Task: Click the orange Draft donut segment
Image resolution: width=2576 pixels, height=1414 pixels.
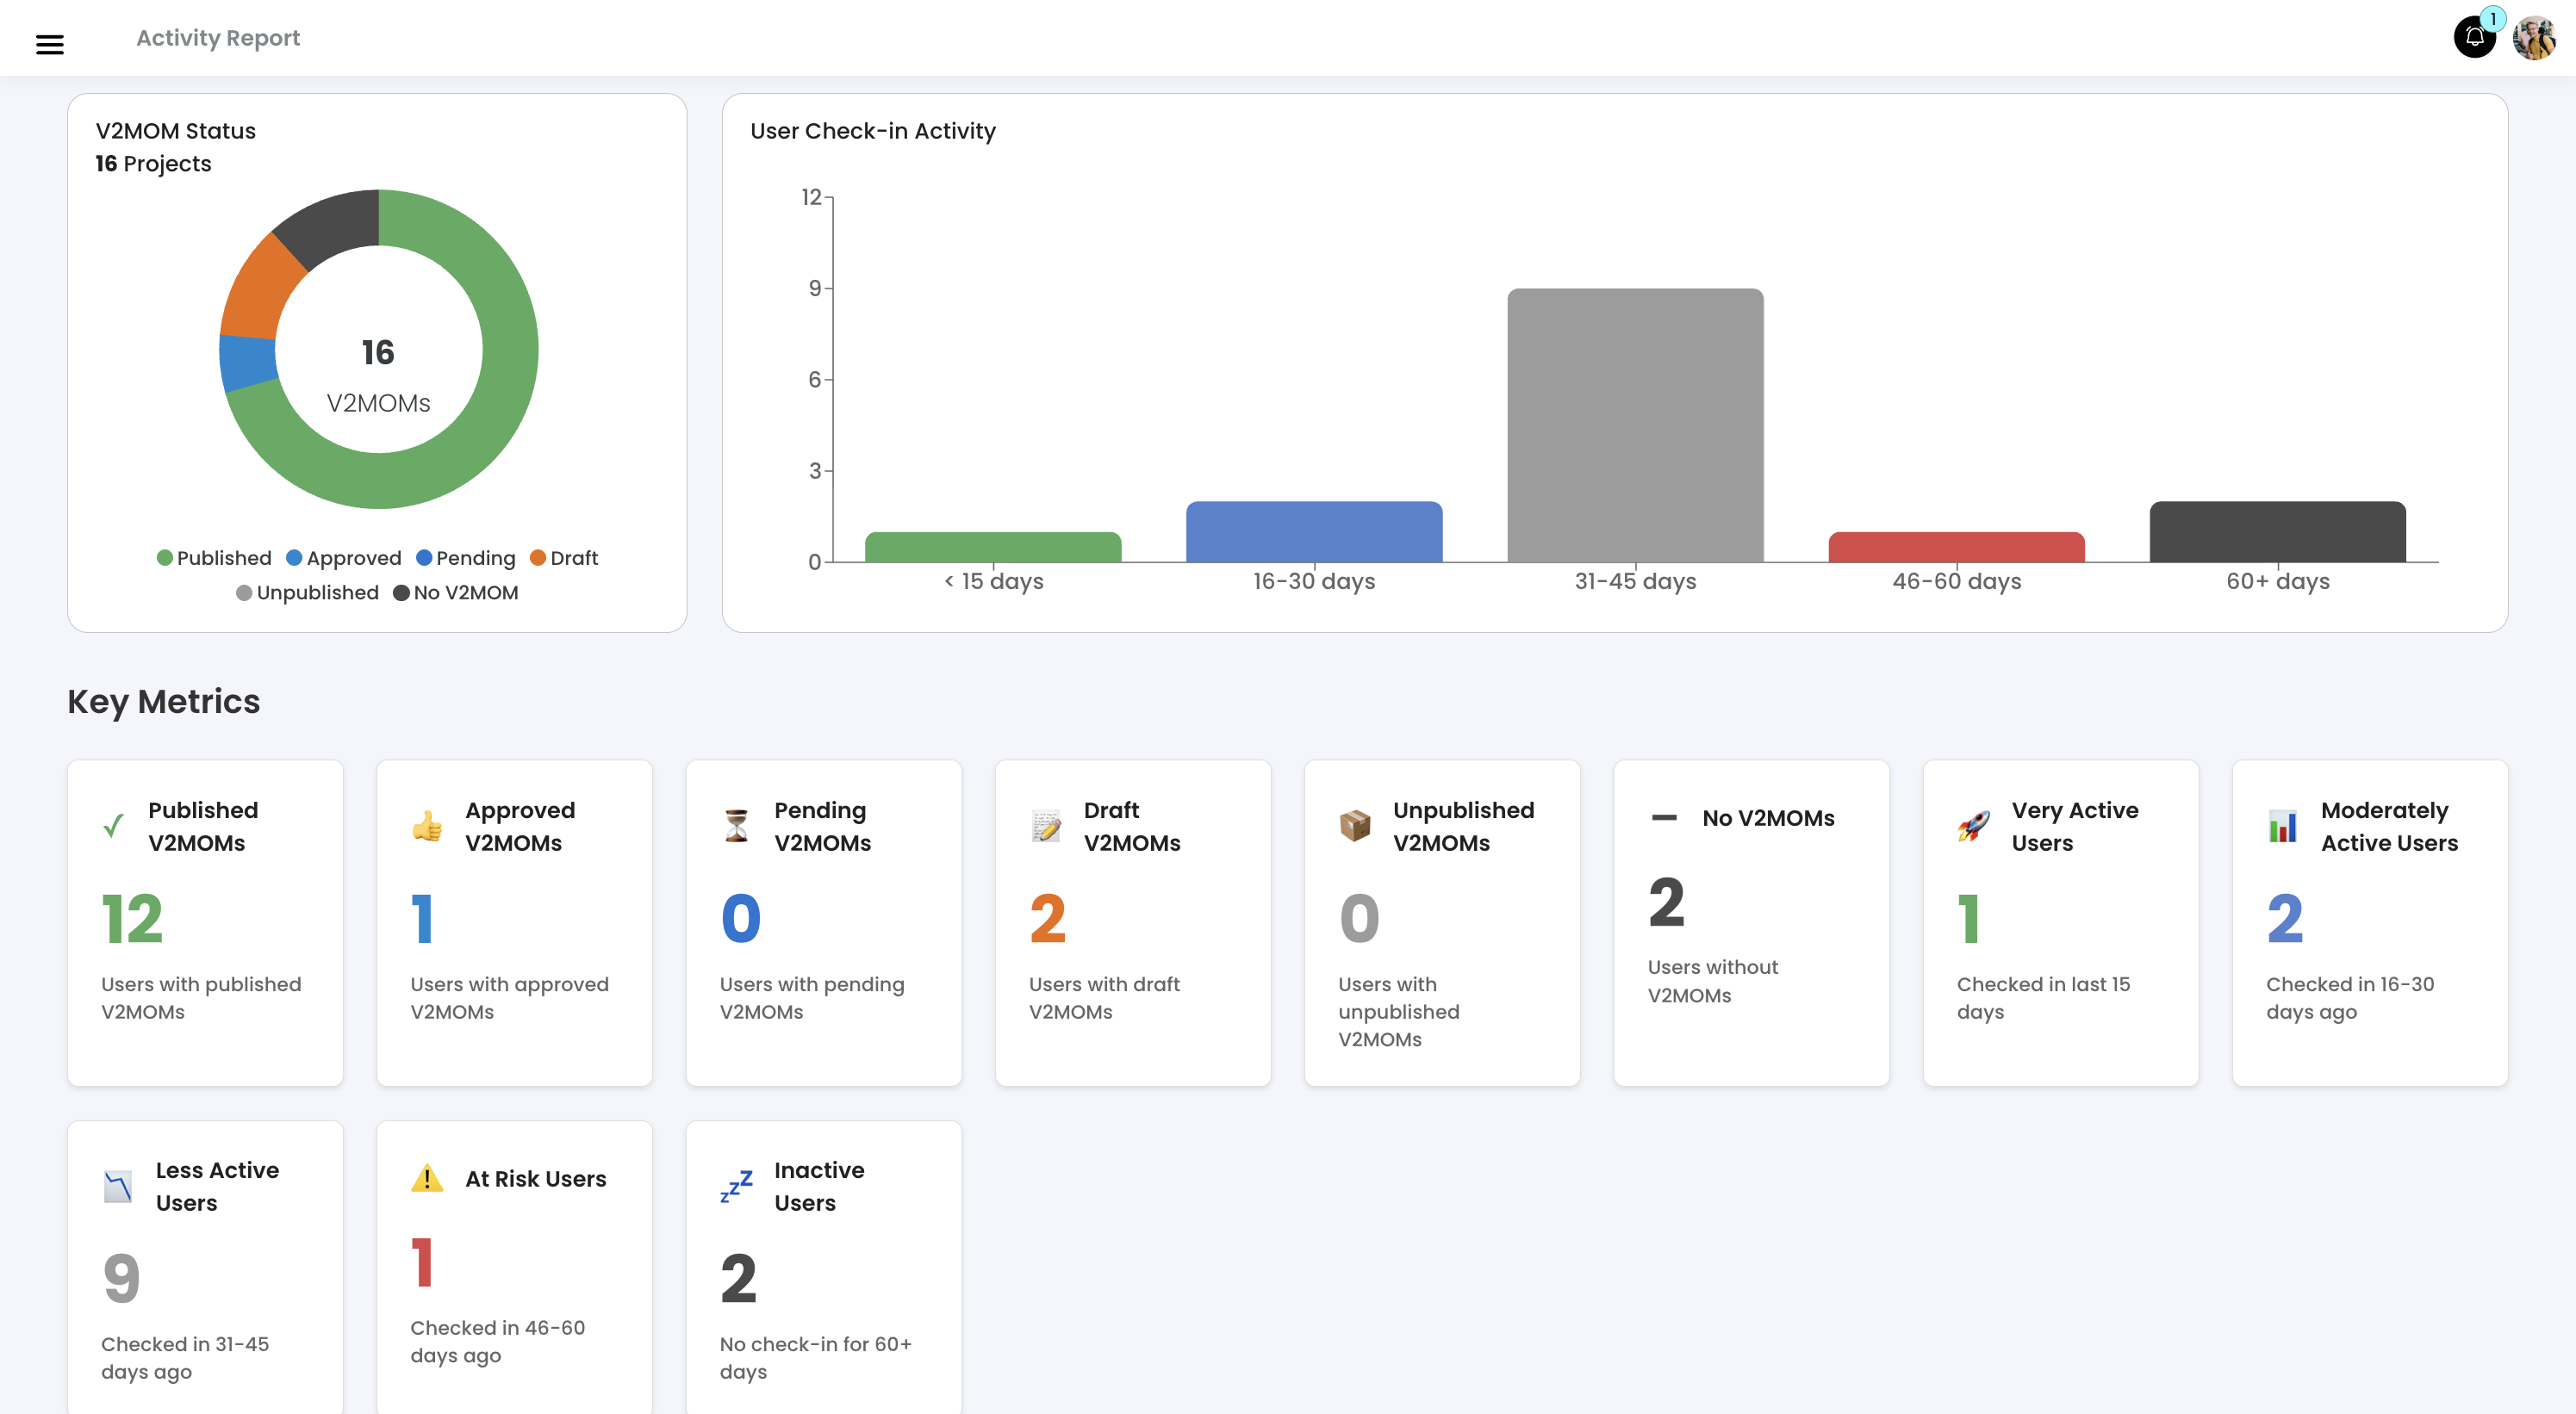Action: [258, 290]
